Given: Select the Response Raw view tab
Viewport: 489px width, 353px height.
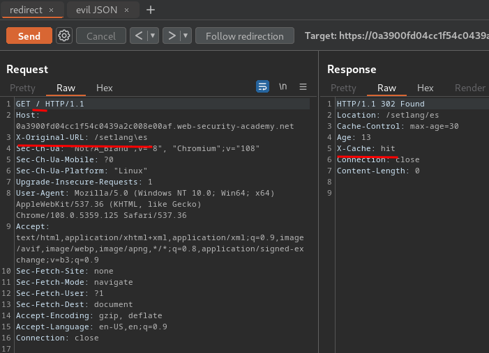Looking at the screenshot, I should click(x=386, y=88).
